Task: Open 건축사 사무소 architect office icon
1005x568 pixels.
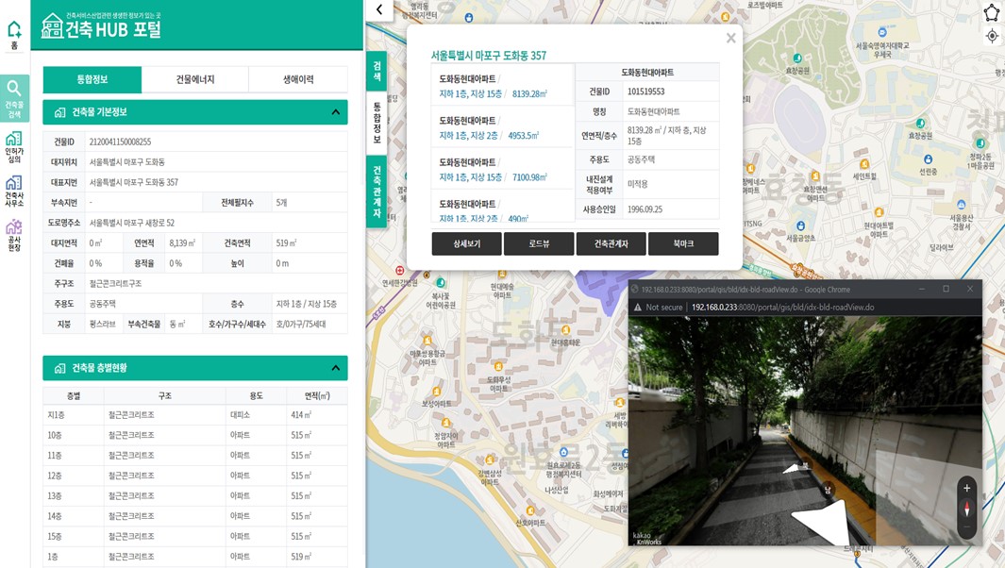Action: point(14,190)
